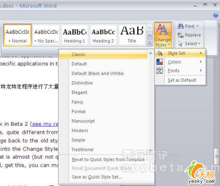Click the Fonts icon in menu
This screenshot has height=186, width=220.
pos(160,71)
